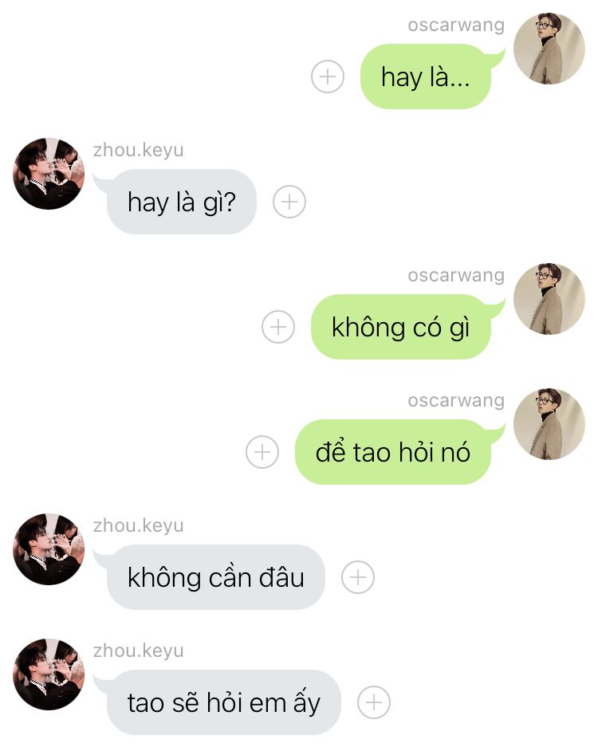Open zhou.keyu's avatar next to "tao sẽ hỏi em ấy"
598x751 pixels.
49,674
